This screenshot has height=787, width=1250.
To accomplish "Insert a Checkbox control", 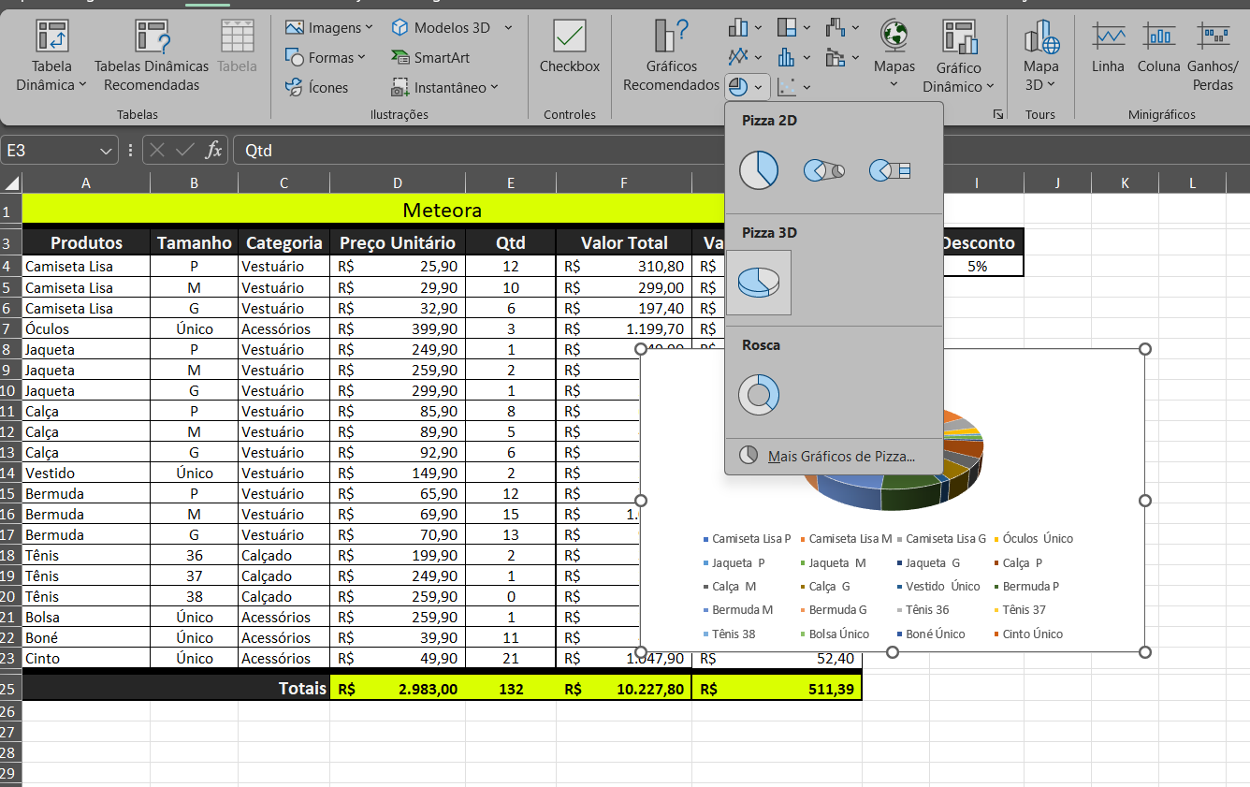I will [x=570, y=47].
